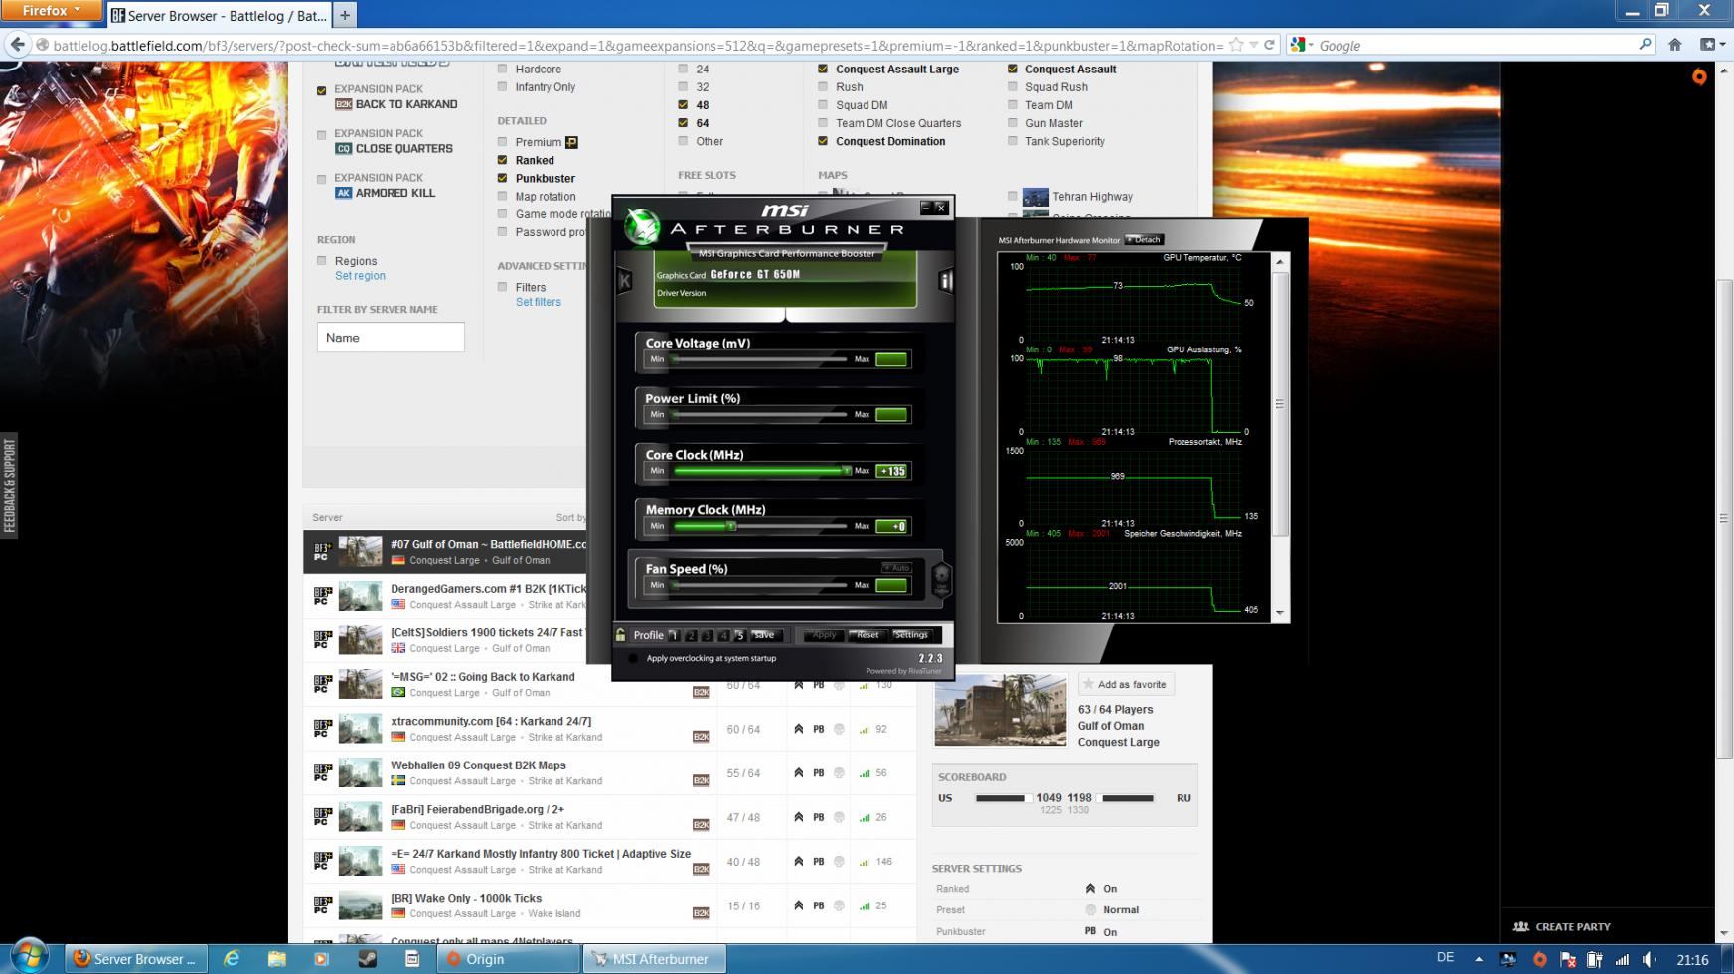Open Afterburner info panel (i) icon

[x=945, y=281]
